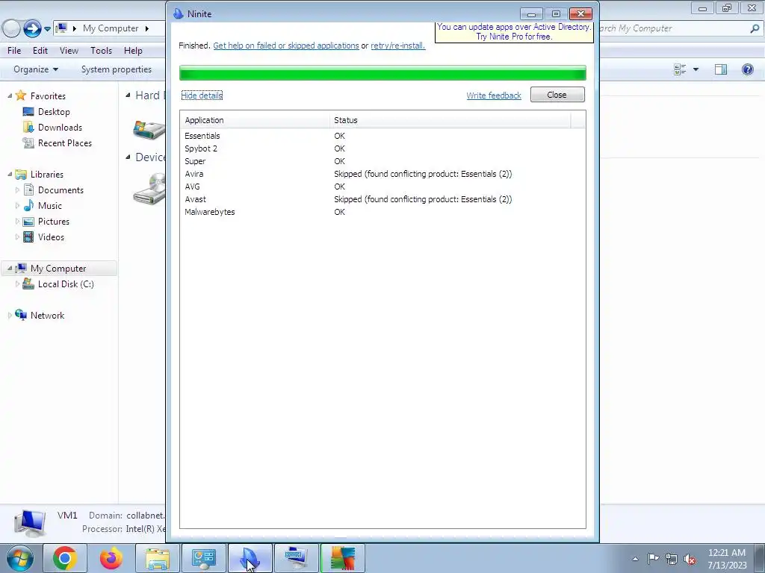Click the Ninite title bar icon
The width and height of the screenshot is (765, 573).
[x=179, y=13]
